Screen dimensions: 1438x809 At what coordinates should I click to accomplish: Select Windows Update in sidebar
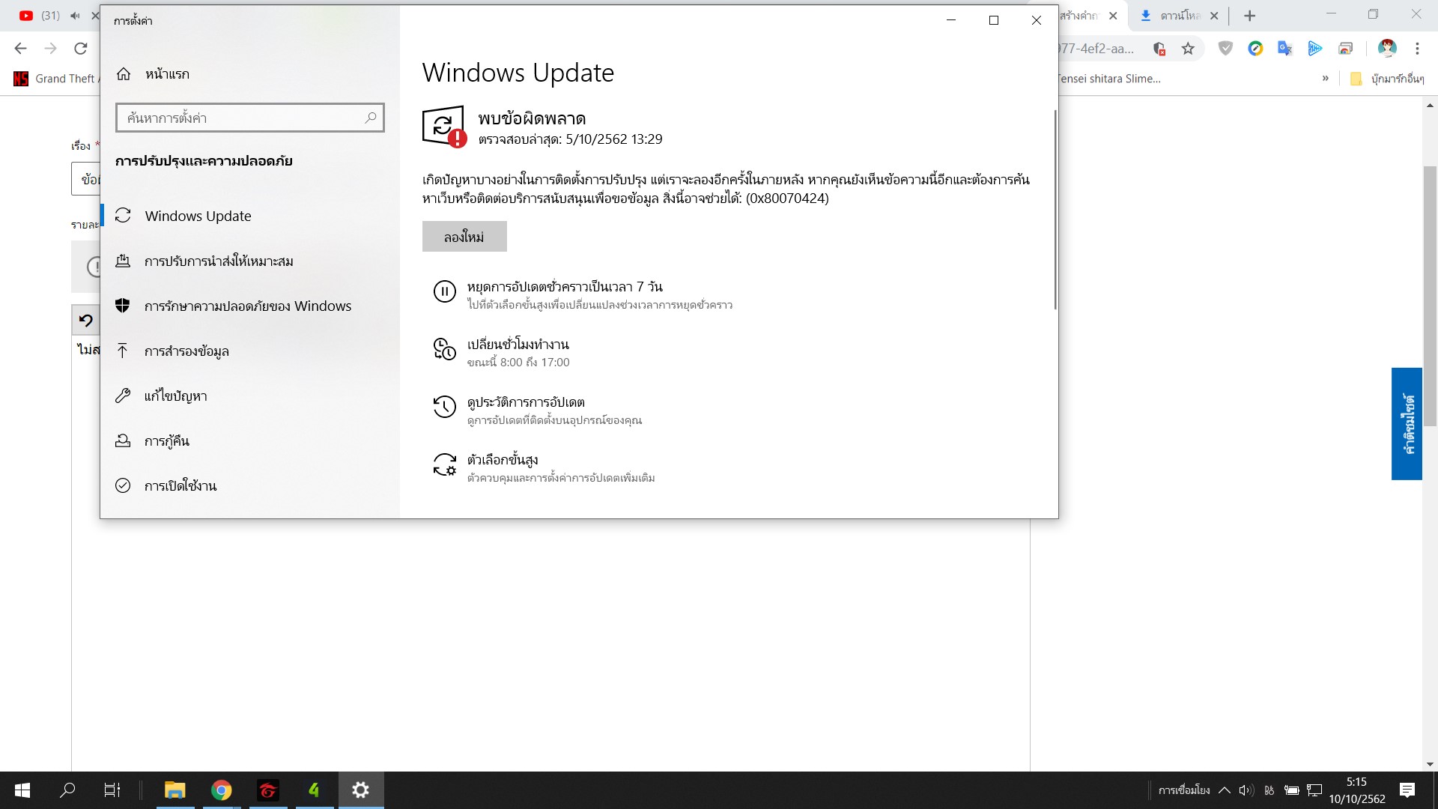pyautogui.click(x=198, y=216)
